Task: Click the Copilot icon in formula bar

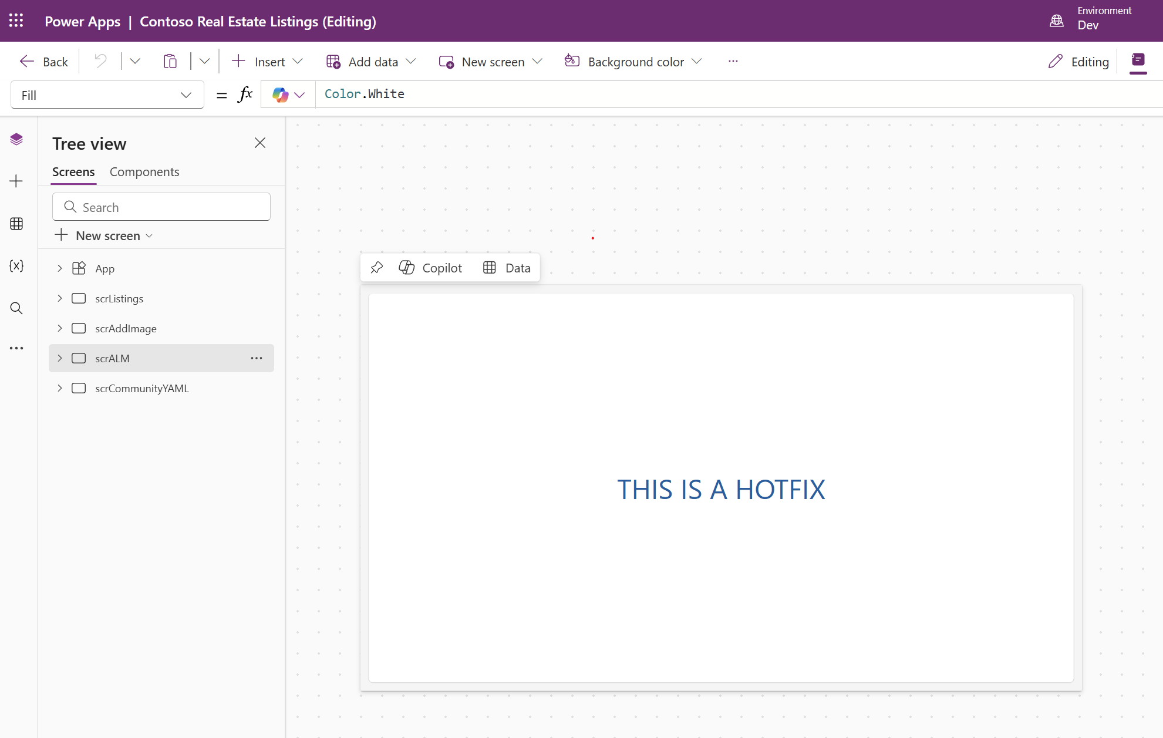Action: [x=281, y=94]
